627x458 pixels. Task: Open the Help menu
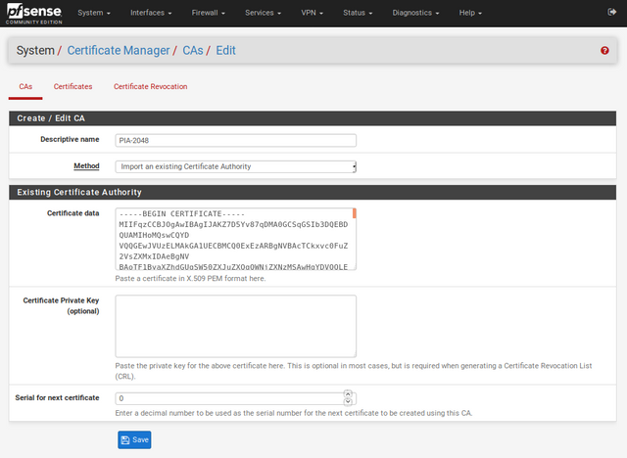click(x=474, y=14)
